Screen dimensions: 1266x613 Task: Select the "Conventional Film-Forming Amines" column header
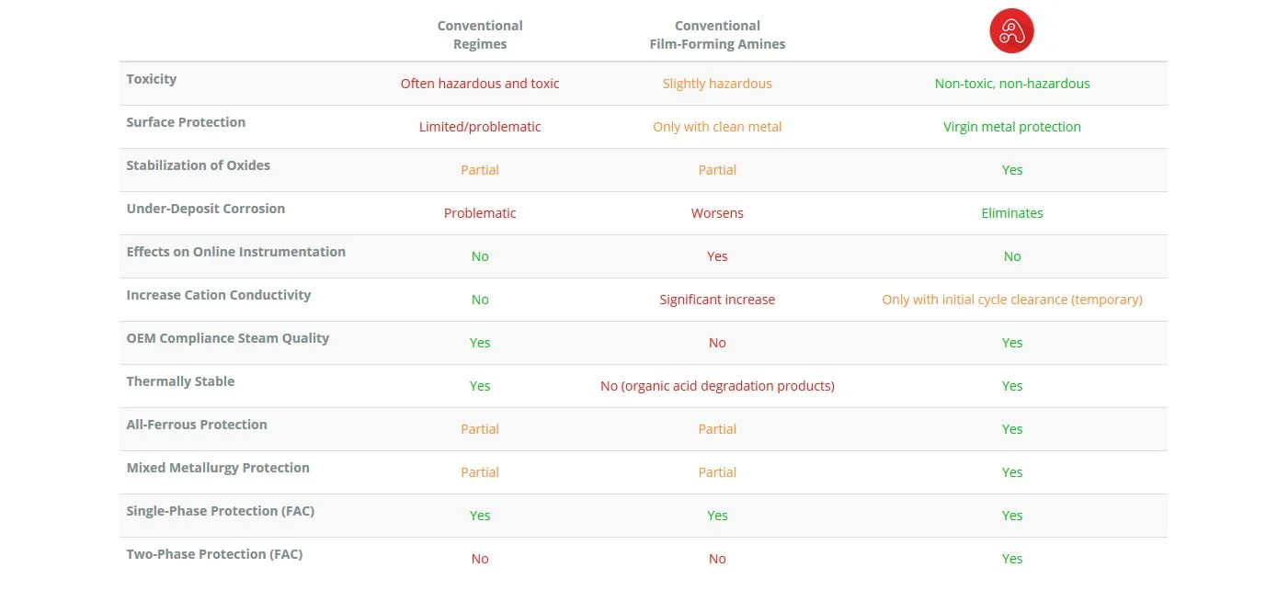click(717, 35)
